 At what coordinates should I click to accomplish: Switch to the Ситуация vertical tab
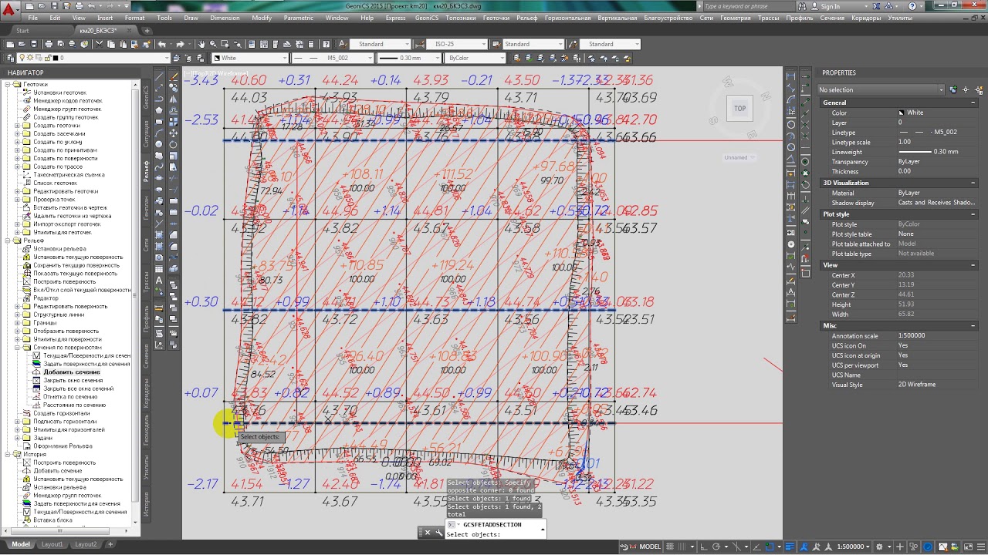(x=146, y=134)
